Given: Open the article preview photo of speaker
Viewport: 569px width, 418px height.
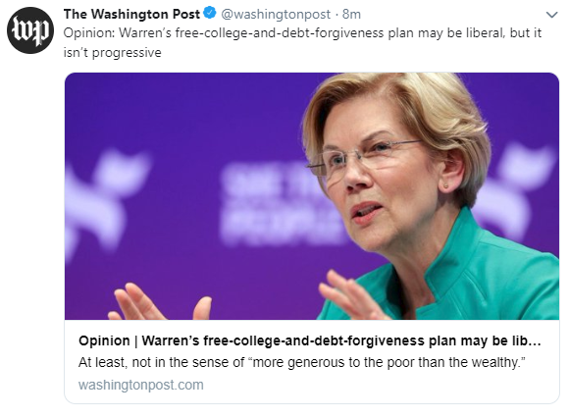Looking at the screenshot, I should pos(312,196).
